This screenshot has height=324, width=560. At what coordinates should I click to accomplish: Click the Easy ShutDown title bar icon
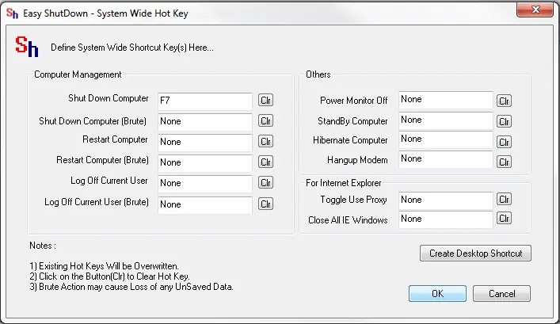[12, 12]
